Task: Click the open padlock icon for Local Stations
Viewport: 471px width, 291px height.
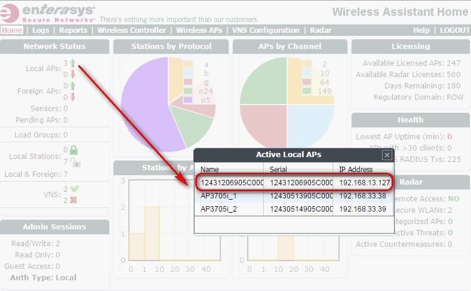Action: (x=75, y=162)
